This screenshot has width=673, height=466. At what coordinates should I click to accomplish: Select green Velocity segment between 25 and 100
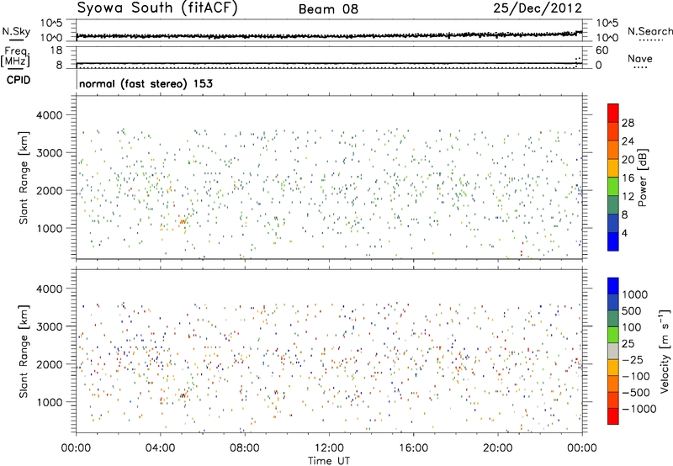pyautogui.click(x=613, y=335)
